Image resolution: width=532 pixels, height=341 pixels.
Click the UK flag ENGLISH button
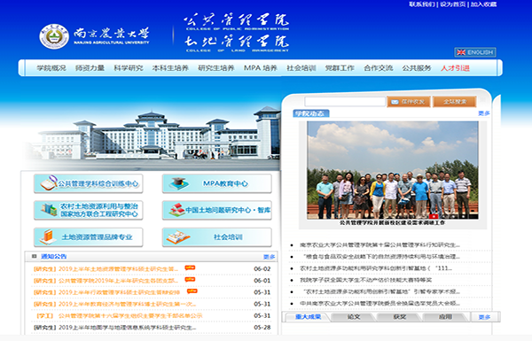pyautogui.click(x=475, y=52)
